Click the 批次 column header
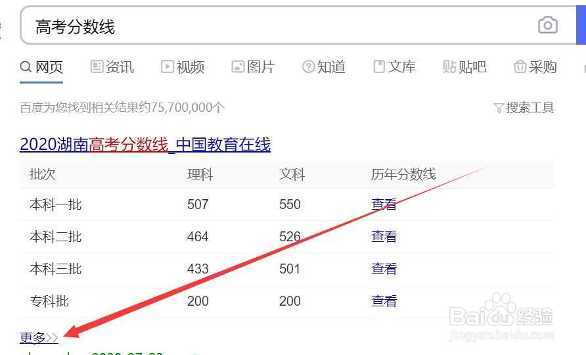 43,174
